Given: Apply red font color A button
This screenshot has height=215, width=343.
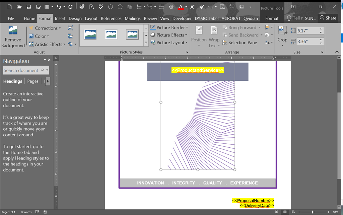Looking at the screenshot, I should (181, 7).
